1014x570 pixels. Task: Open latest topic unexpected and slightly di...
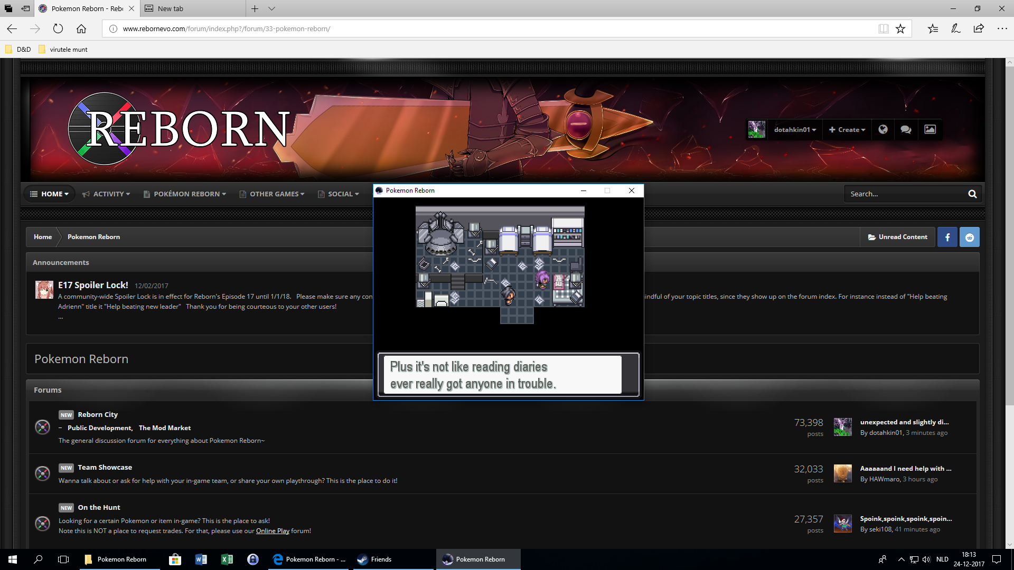pos(904,422)
